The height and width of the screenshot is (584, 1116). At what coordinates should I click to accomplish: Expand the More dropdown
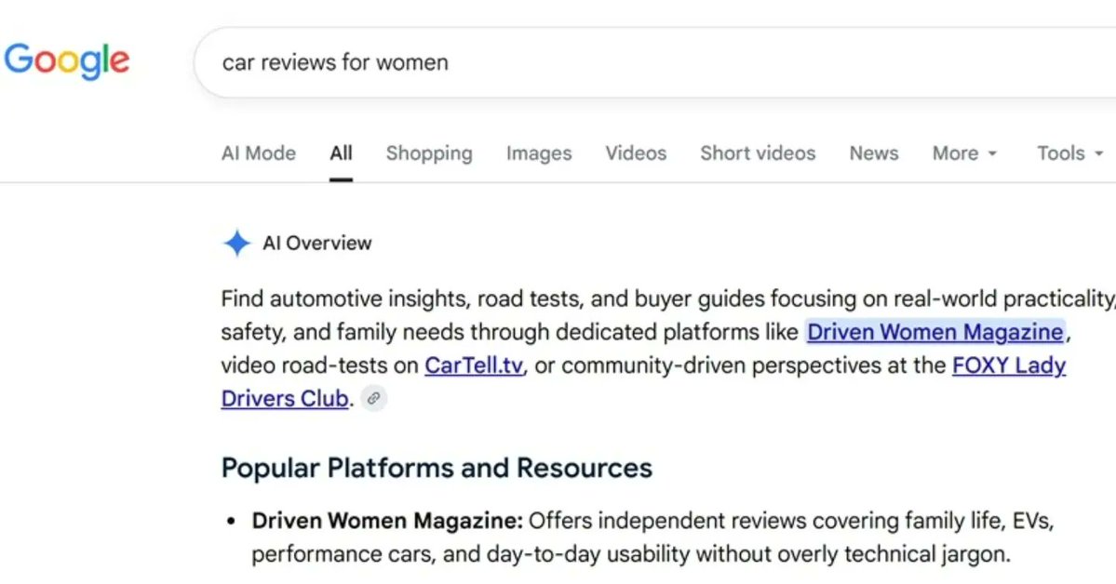(x=964, y=153)
